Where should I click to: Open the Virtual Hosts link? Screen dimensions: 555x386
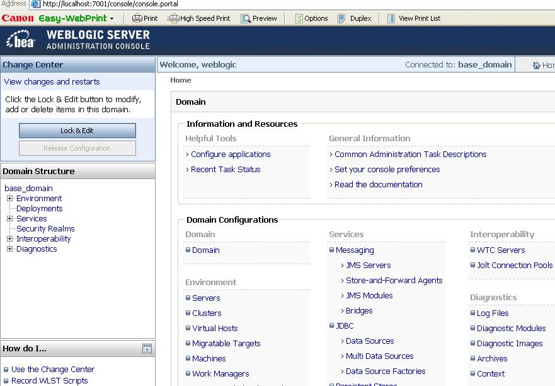[215, 328]
